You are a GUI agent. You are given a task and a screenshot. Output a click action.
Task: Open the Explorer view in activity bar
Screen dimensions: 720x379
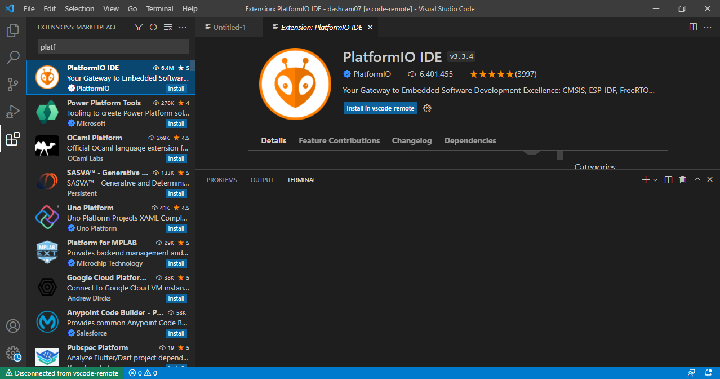(13, 30)
